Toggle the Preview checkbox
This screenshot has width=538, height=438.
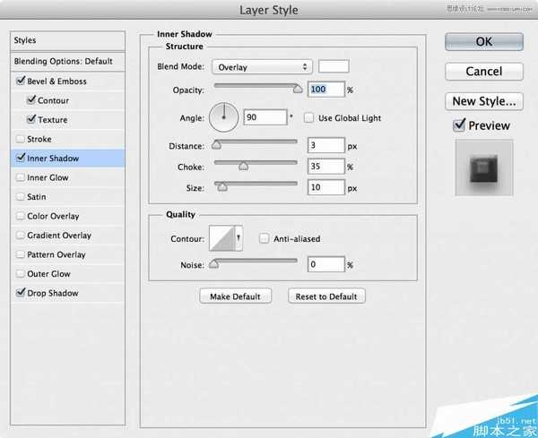(x=460, y=126)
